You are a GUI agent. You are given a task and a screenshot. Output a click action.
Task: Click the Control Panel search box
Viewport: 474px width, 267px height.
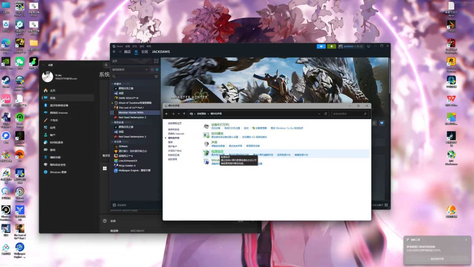(350, 114)
